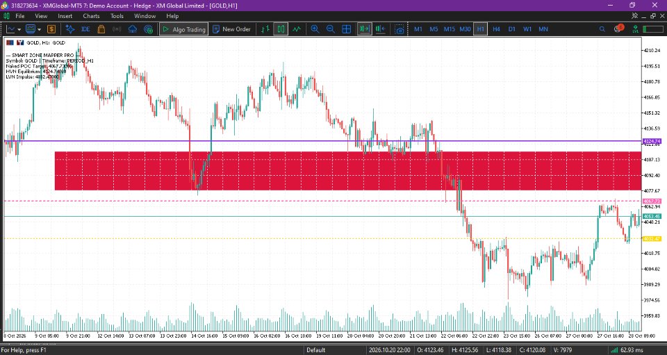Open the green LVL icon
The image size is (667, 355).
(635, 29)
